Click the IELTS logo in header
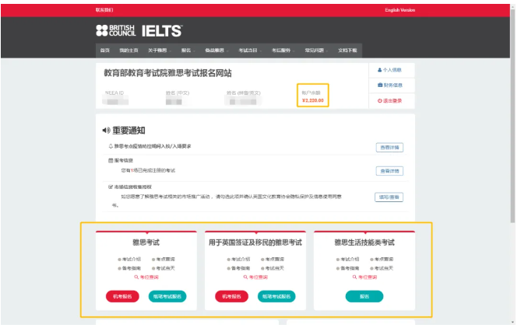Image resolution: width=521 pixels, height=328 pixels. point(162,31)
